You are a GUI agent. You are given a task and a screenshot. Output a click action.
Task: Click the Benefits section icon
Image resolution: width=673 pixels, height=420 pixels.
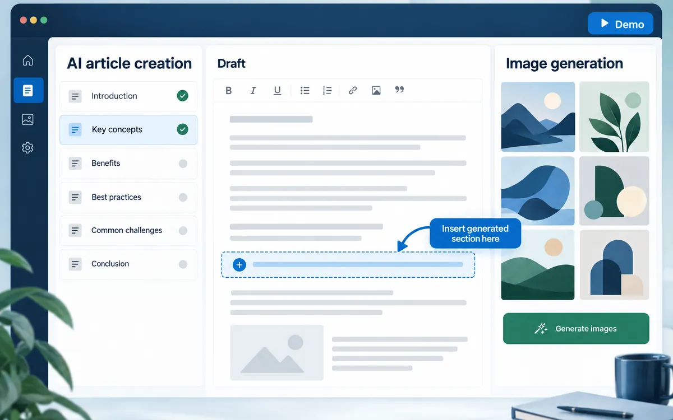pyautogui.click(x=75, y=164)
